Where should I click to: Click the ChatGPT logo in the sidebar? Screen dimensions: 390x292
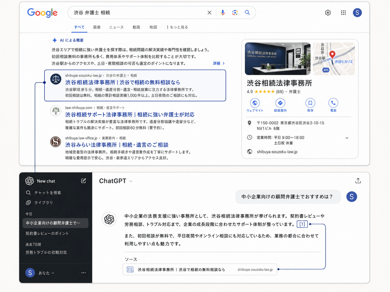point(30,181)
